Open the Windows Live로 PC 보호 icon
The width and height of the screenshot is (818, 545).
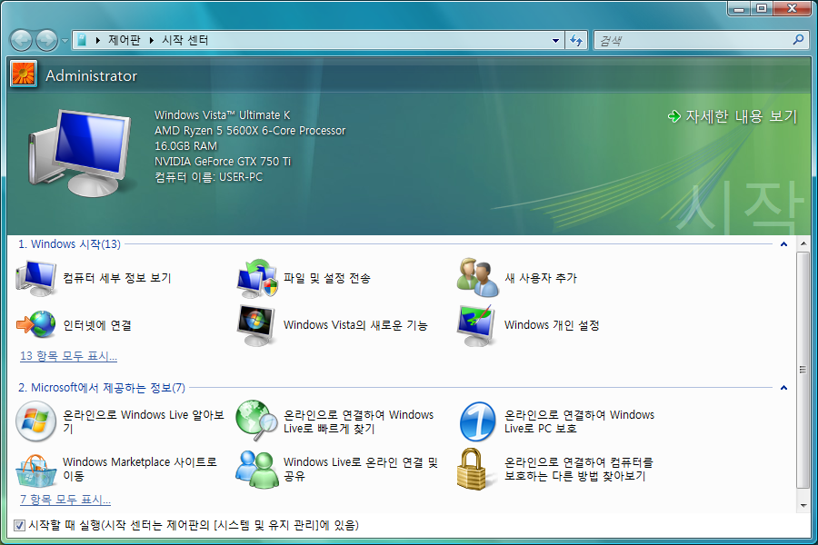(x=477, y=421)
